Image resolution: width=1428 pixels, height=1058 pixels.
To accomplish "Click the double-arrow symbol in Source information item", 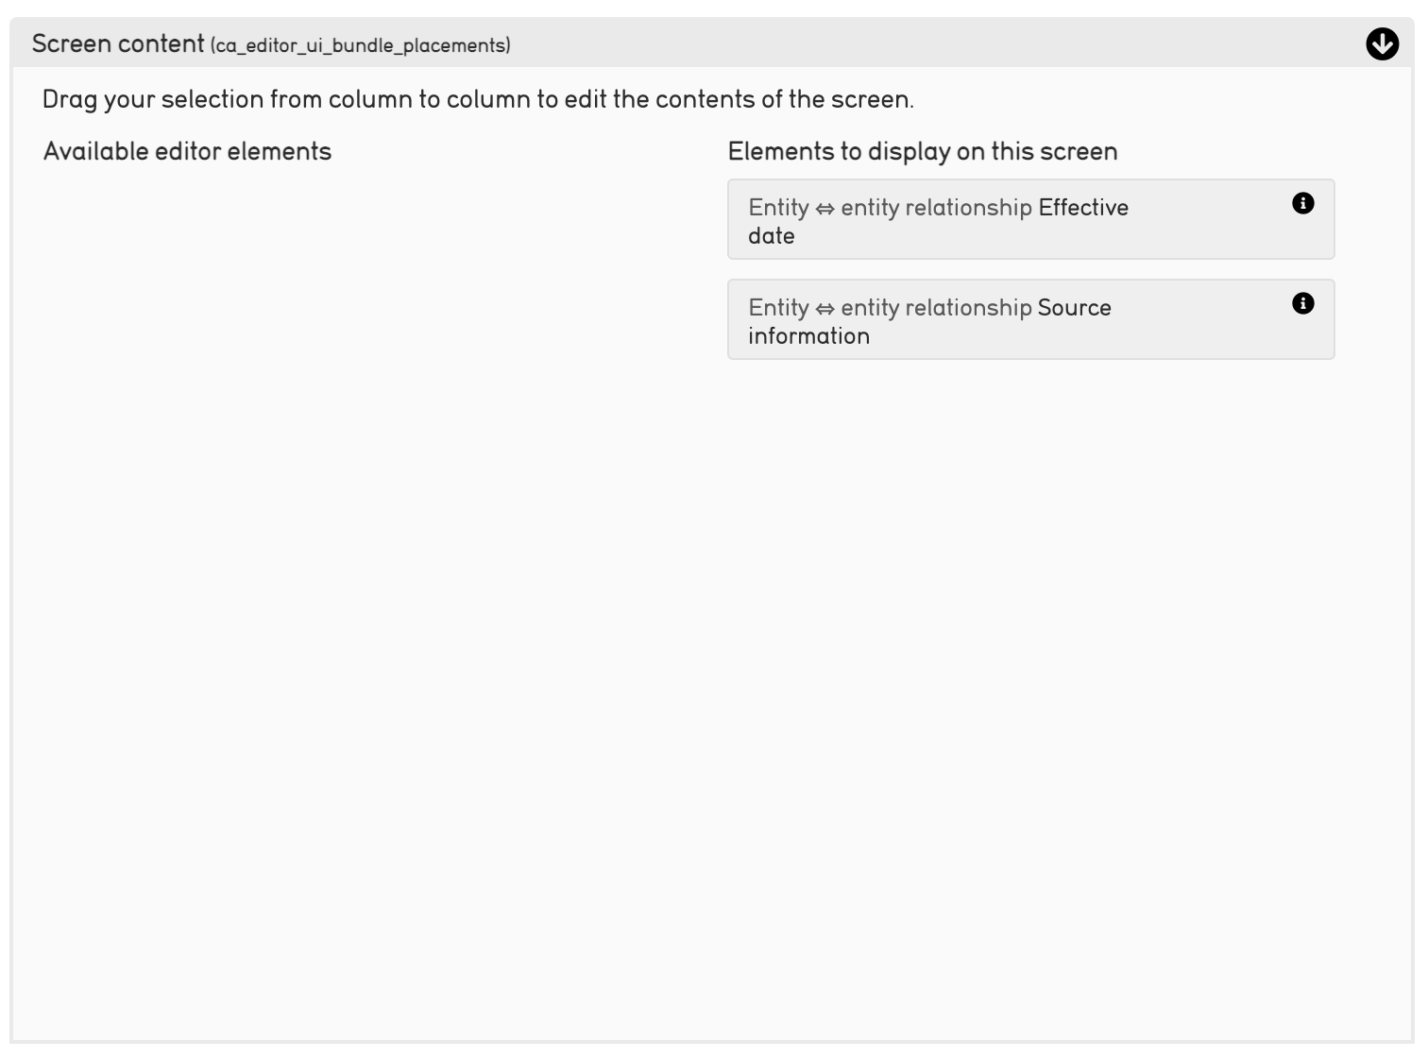I will click(824, 309).
